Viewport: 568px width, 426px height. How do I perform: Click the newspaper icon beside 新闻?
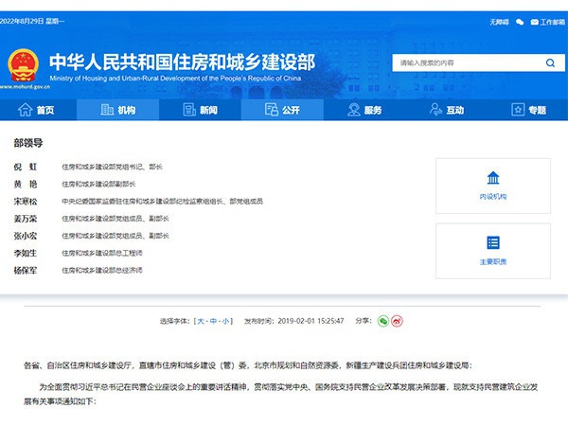[x=189, y=110]
